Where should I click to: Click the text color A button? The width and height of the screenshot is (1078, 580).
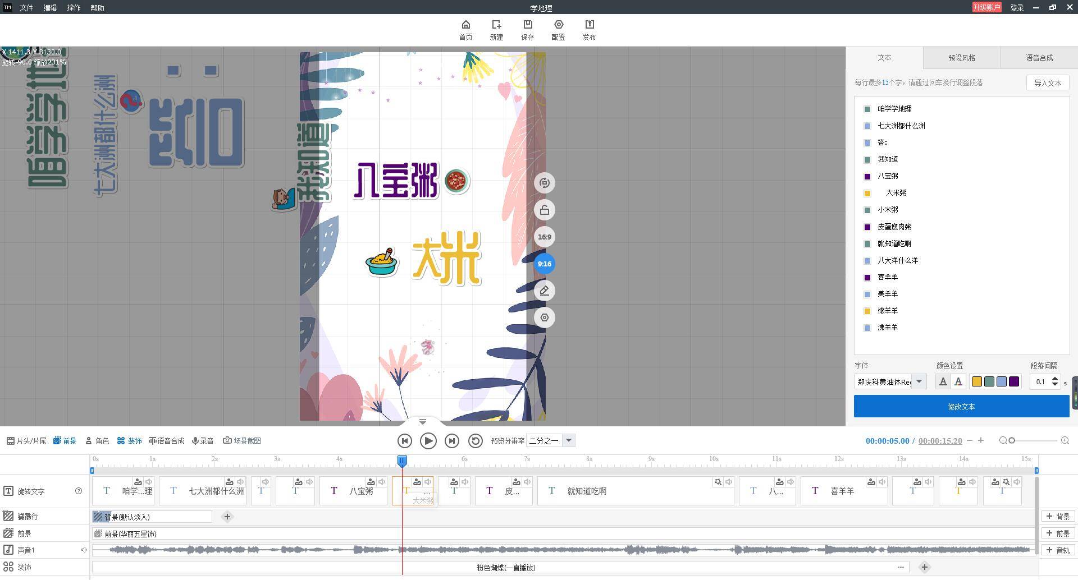click(x=943, y=381)
